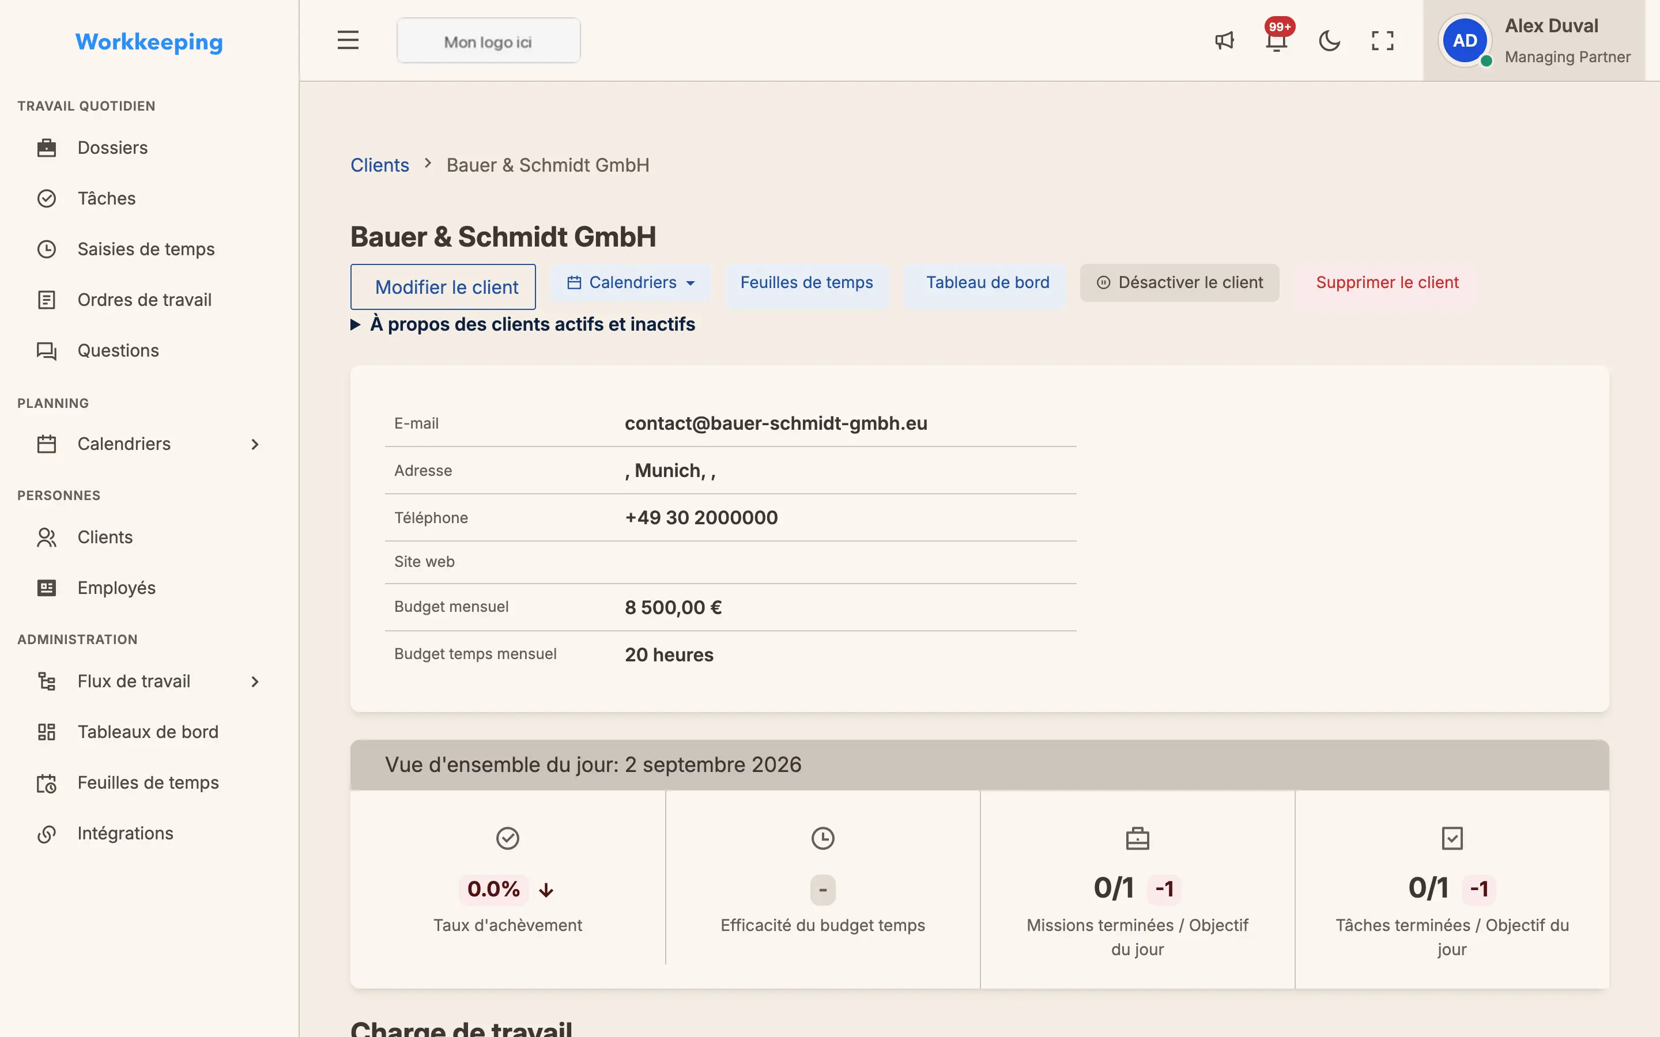Open notifications bell with 99+ badge

(x=1277, y=36)
